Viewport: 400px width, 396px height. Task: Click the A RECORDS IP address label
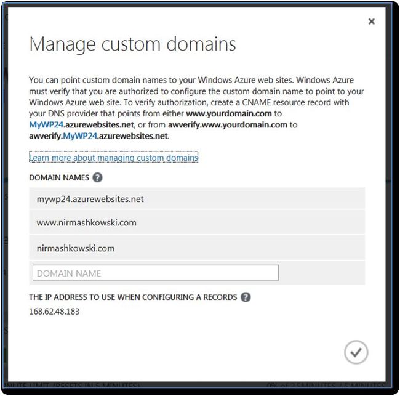(133, 297)
